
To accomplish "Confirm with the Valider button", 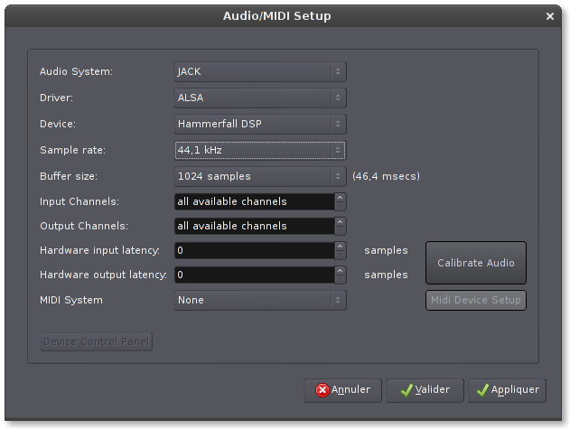I will click(x=425, y=390).
